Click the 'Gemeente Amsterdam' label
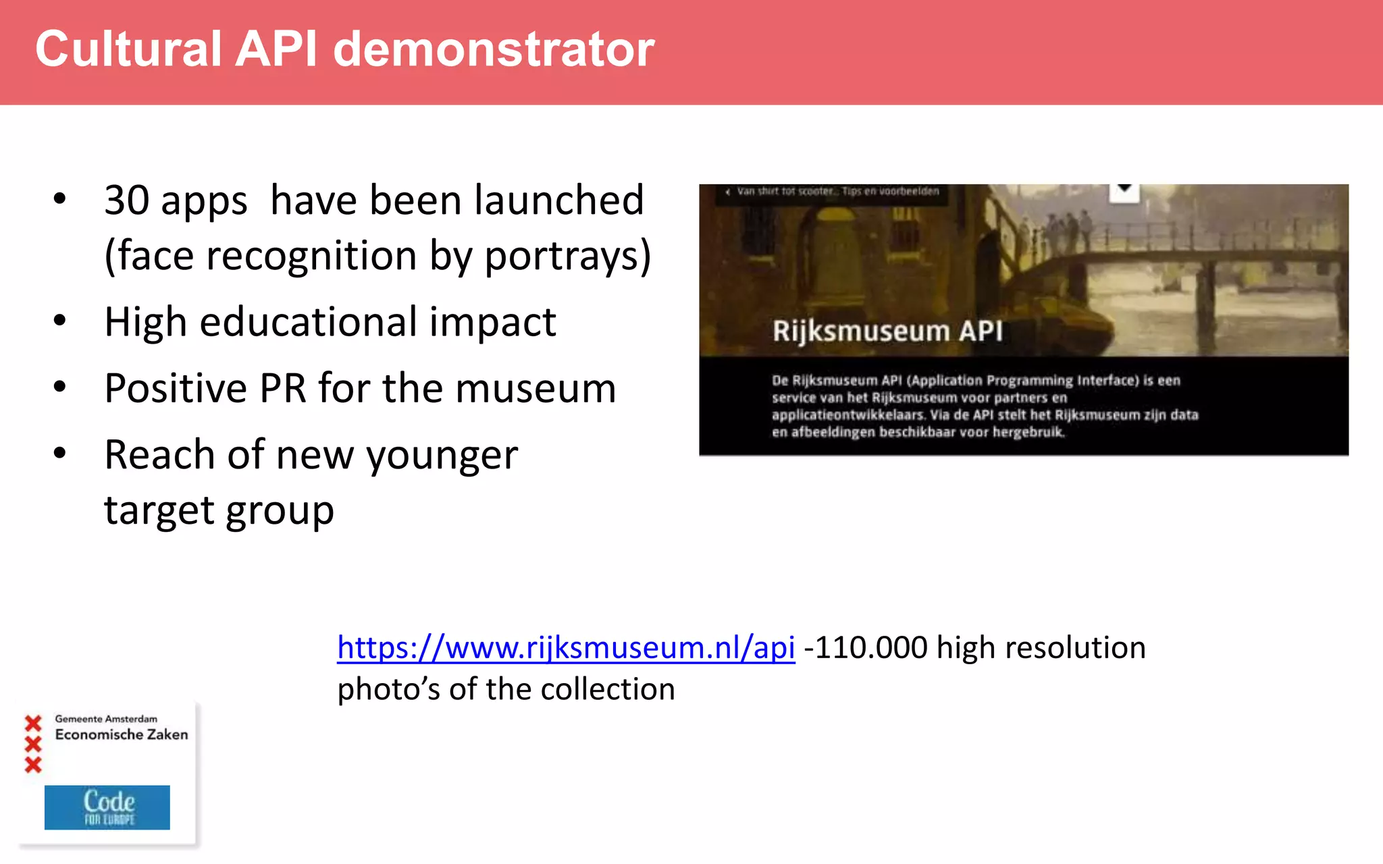The image size is (1383, 864). (x=106, y=719)
